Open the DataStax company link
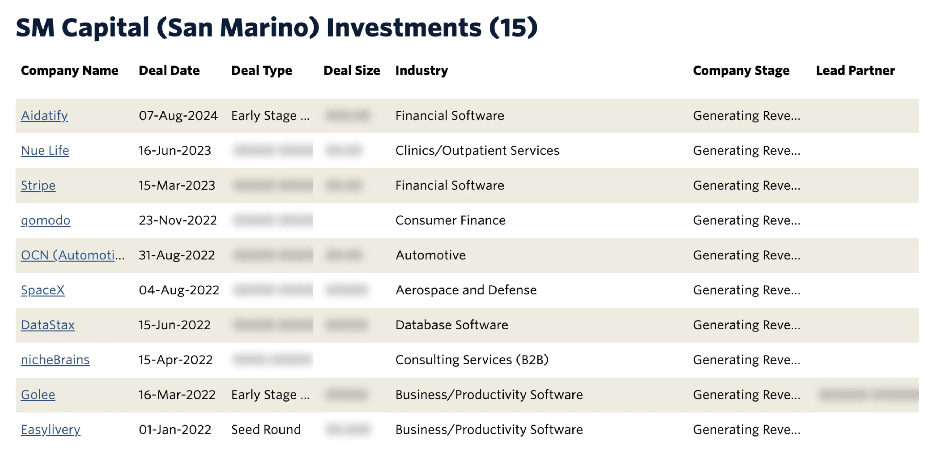Screen dimensions: 930x450 pos(48,325)
